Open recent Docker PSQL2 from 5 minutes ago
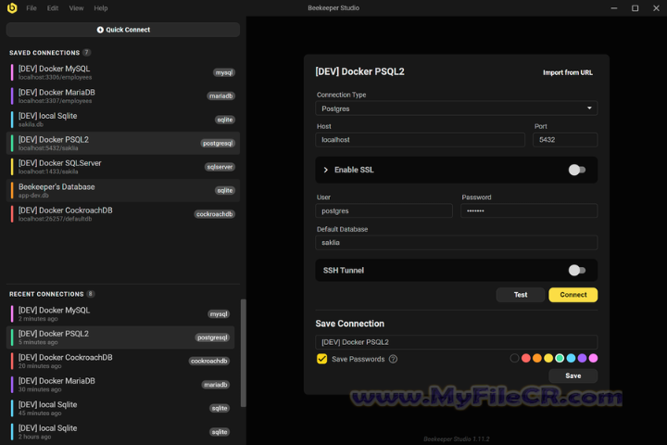Image resolution: width=667 pixels, height=445 pixels. coord(120,337)
